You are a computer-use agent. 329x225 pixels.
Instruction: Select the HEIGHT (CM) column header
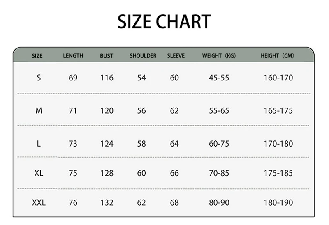[x=277, y=56]
